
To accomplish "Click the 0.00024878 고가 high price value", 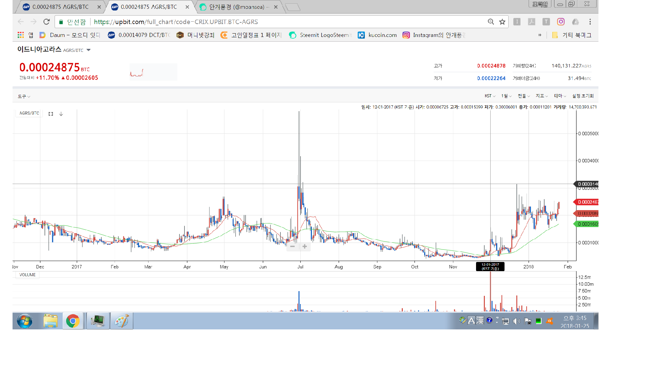I will [x=491, y=66].
